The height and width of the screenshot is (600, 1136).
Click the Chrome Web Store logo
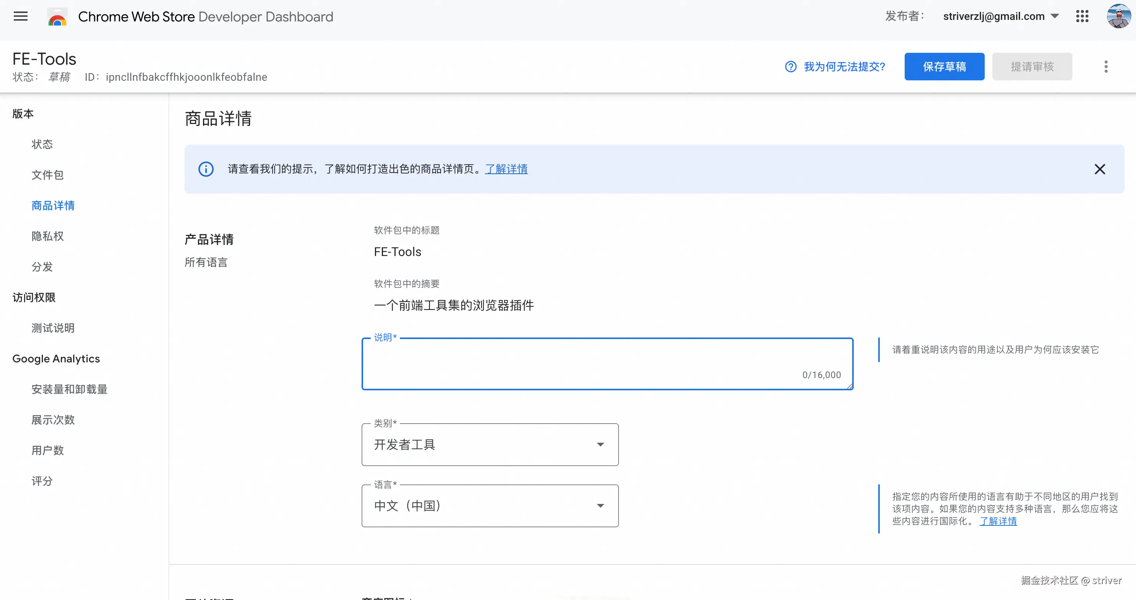57,17
